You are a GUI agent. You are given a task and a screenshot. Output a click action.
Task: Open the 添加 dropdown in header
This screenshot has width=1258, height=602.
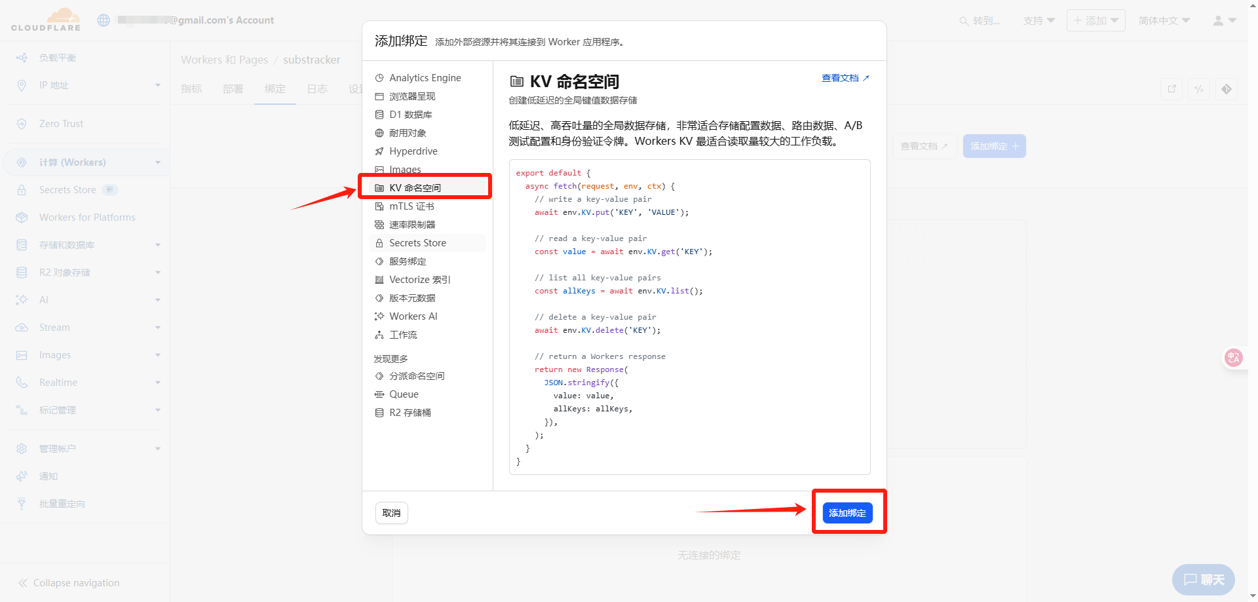coord(1096,21)
